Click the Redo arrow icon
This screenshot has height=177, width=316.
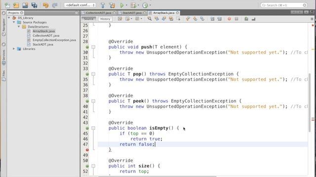click(55, 5)
